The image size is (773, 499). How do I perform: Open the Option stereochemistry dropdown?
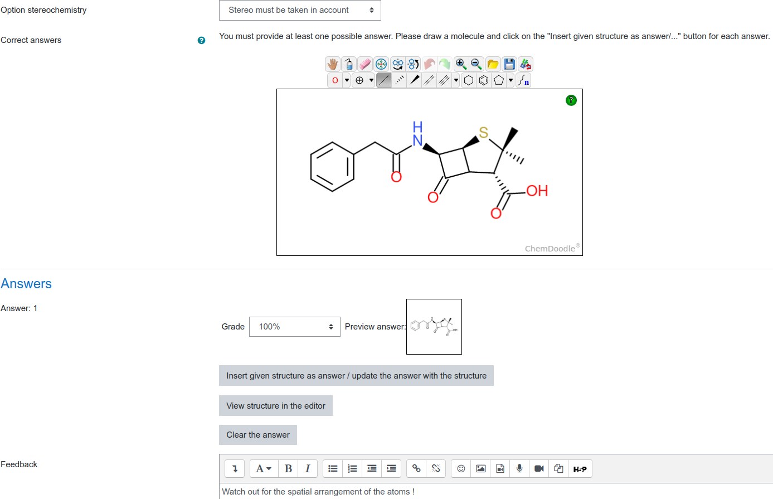tap(300, 10)
